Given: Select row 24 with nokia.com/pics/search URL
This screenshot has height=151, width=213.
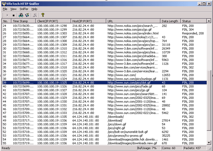Looking at the screenshot, I should 105,26.
